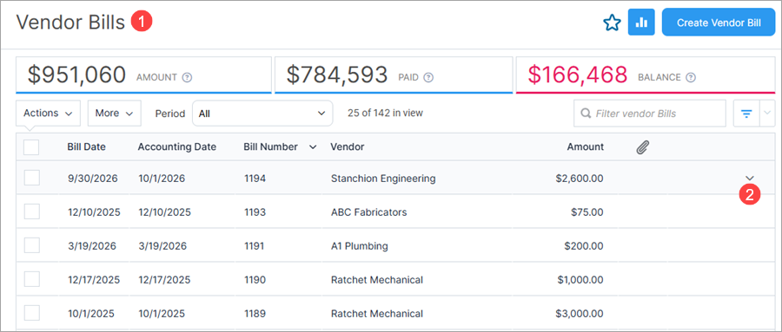The image size is (782, 332).
Task: Click the blue filter lines icon
Action: [x=746, y=114]
